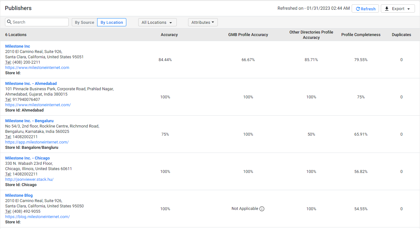
Task: Visit the jsonviewer.stack.hu link
Action: pyautogui.click(x=29, y=180)
